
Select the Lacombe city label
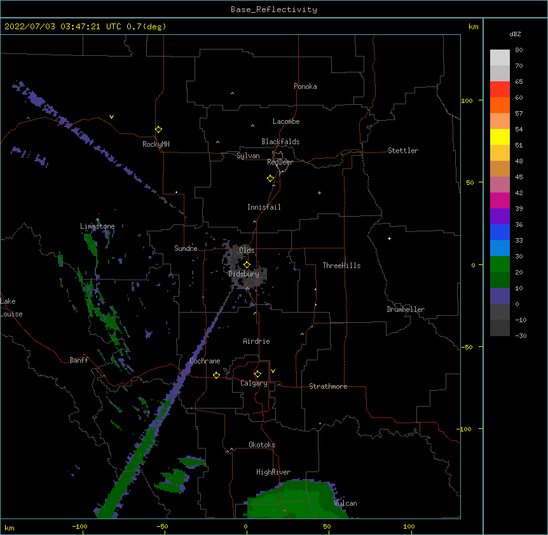(286, 121)
